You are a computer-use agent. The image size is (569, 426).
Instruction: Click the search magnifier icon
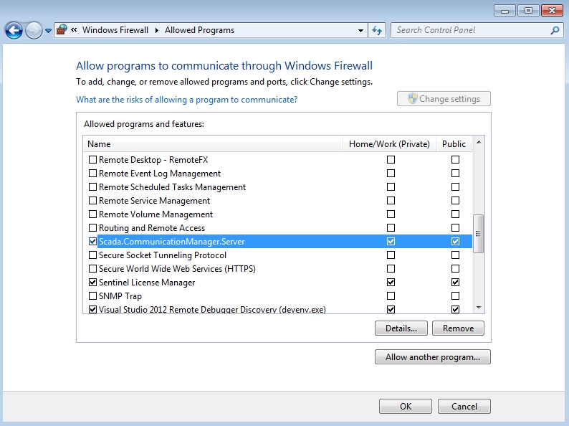pyautogui.click(x=554, y=30)
